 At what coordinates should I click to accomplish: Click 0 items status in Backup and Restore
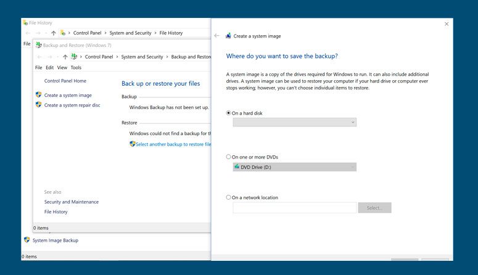tap(41, 228)
